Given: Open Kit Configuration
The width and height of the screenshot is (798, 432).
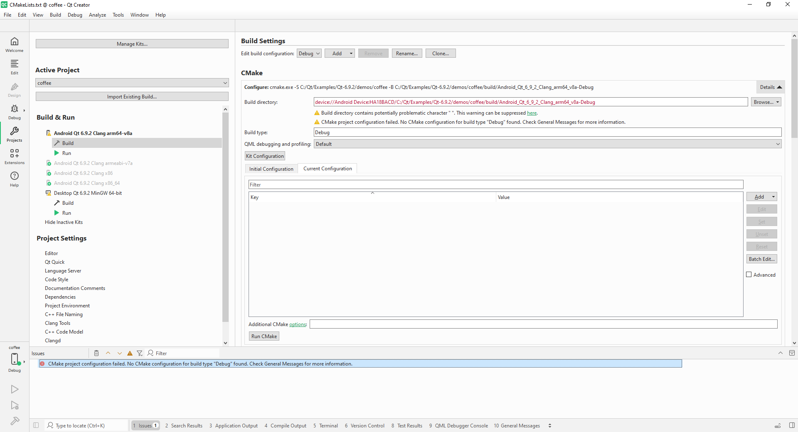Looking at the screenshot, I should (265, 156).
